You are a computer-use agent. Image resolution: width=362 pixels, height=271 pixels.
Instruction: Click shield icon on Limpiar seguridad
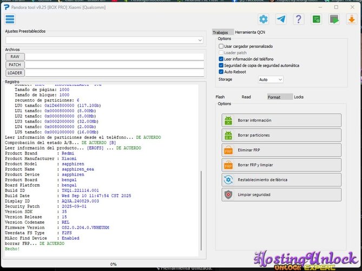coord(228,195)
